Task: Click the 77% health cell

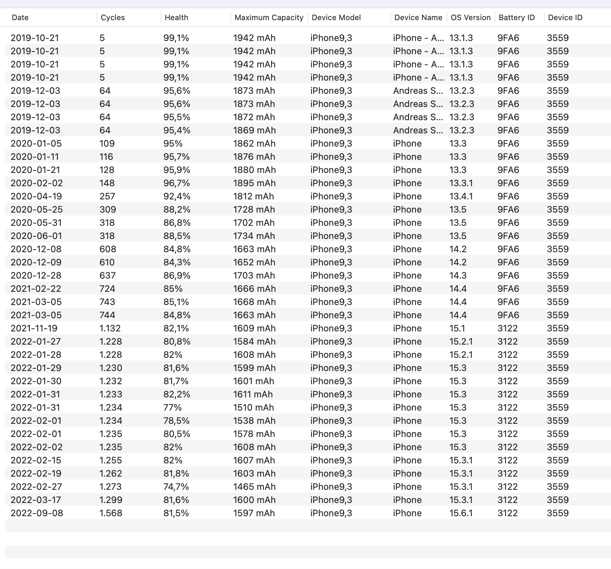Action: [x=173, y=407]
